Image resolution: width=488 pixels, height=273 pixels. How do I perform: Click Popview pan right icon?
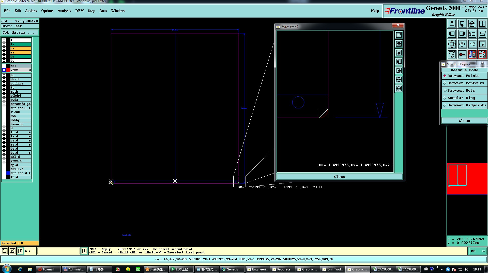(399, 70)
